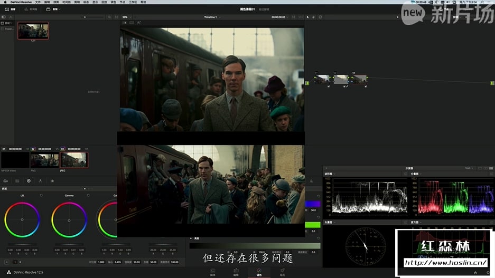
Task: Click the viewer enhanced fullscreen icon
Action: click(294, 17)
